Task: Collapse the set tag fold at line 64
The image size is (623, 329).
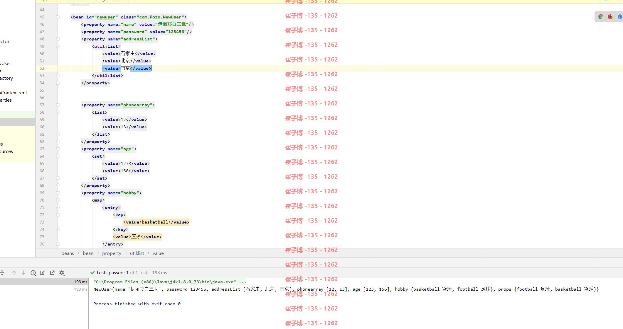Action: [x=58, y=156]
